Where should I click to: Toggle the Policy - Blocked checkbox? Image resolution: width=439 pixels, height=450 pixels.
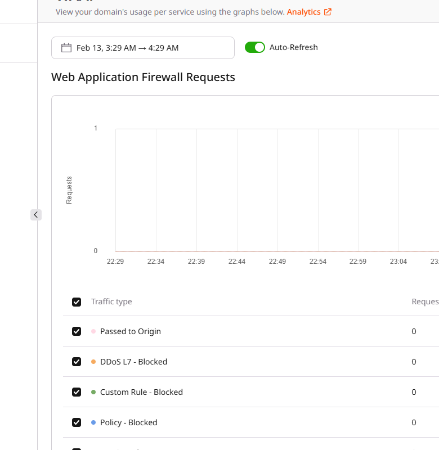77,422
